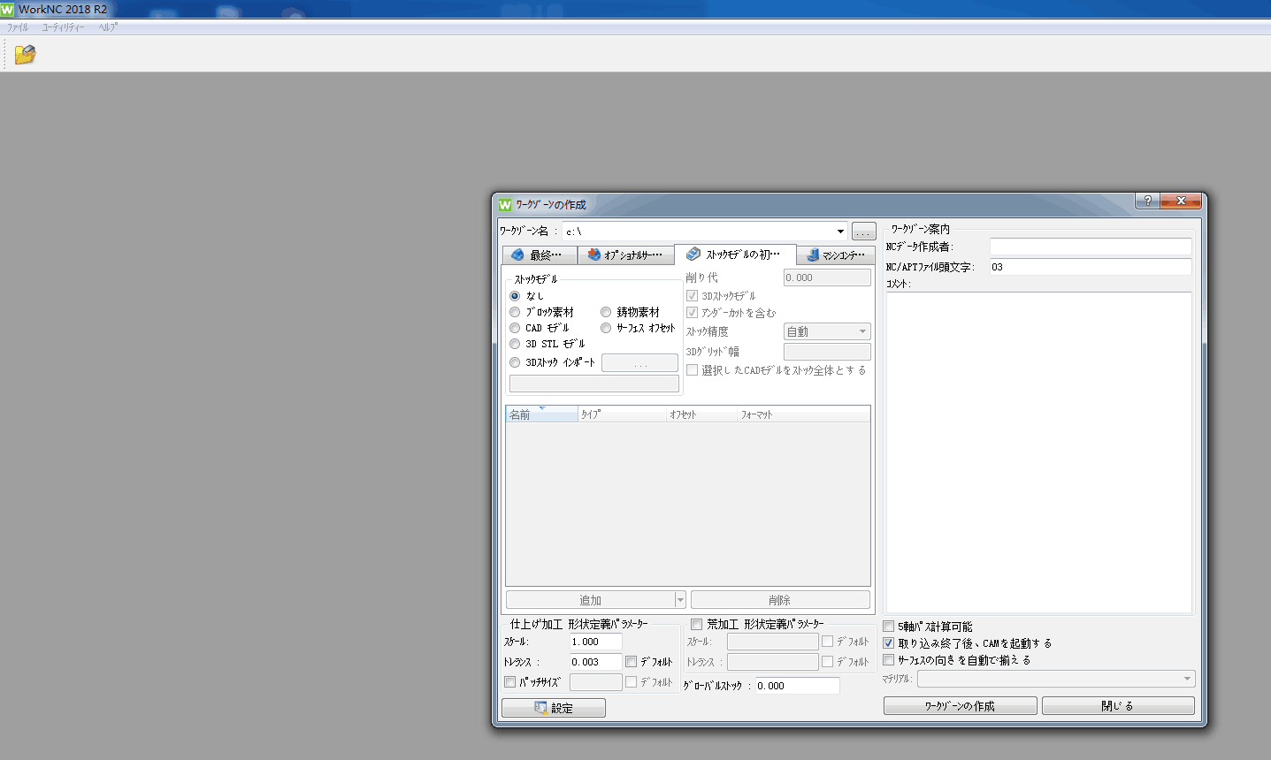Click the 閉じる button
The height and width of the screenshot is (760, 1271).
1118,706
